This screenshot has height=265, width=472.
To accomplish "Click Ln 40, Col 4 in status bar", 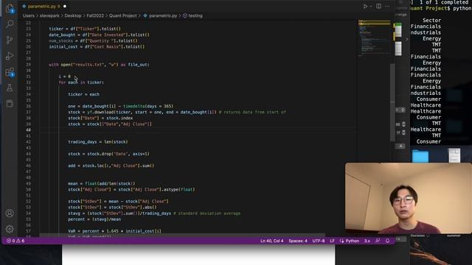I will point(272,241).
